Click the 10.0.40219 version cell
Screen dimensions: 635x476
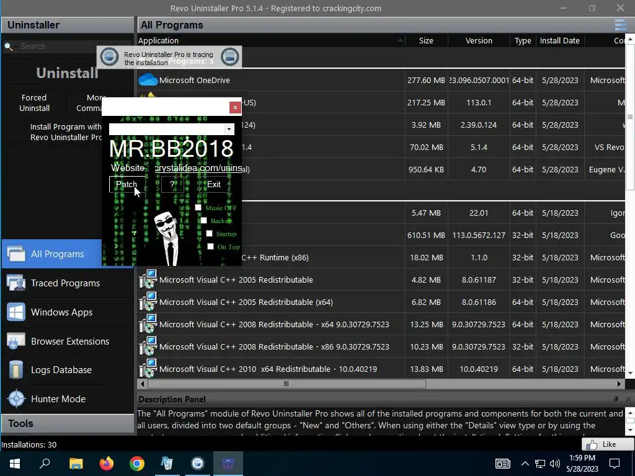point(479,369)
